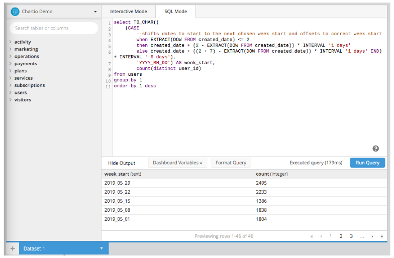394x258 pixels.
Task: Switch to the Interactive Mode tab
Action: point(129,12)
